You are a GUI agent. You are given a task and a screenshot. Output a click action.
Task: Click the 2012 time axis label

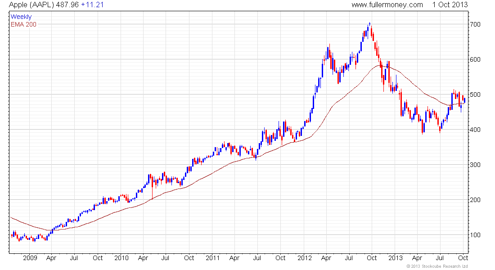point(304,258)
